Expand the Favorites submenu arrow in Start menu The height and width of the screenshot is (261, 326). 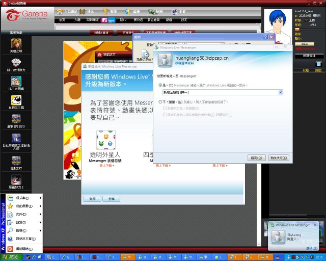(41, 206)
